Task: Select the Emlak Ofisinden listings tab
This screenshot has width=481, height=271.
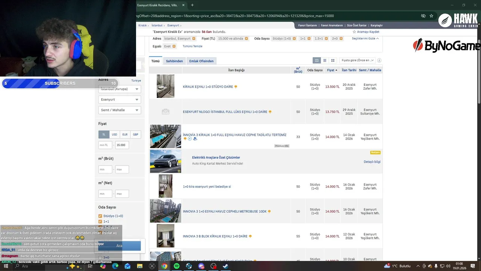Action: point(201,61)
